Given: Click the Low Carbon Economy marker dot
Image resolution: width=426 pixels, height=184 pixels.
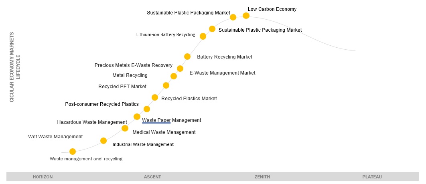Looking at the screenshot, I should [246, 16].
